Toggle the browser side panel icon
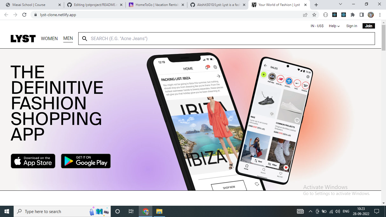 [361, 15]
